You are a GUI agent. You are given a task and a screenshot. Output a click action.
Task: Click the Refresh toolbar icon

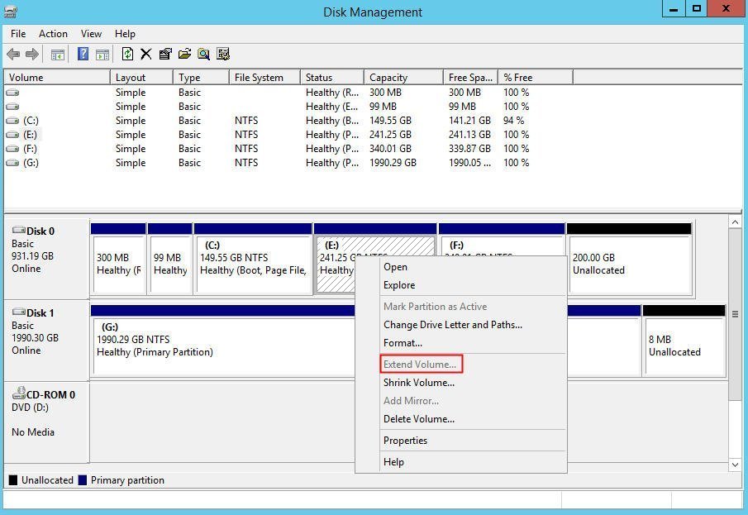127,55
